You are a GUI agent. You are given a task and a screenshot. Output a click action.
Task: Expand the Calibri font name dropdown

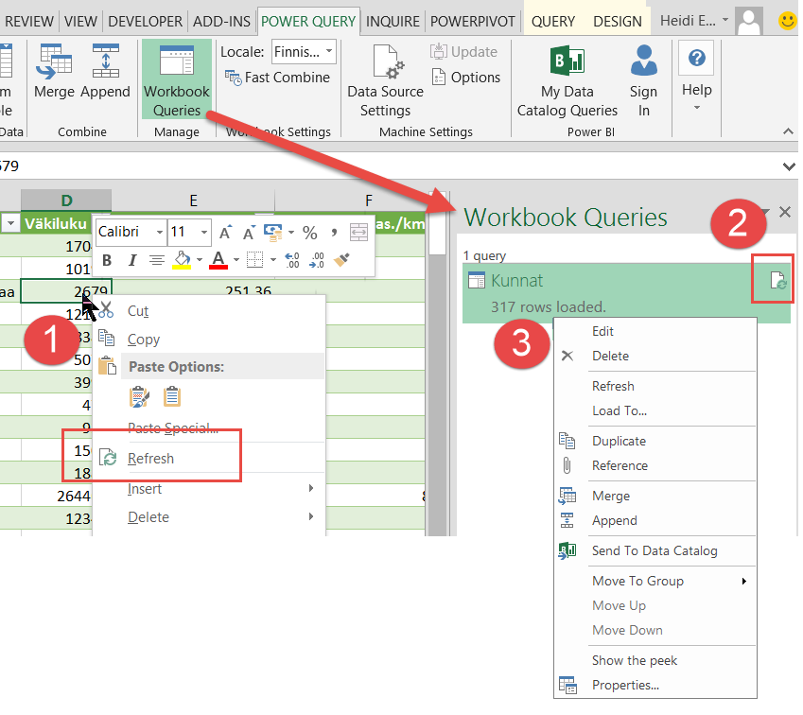coord(159,233)
